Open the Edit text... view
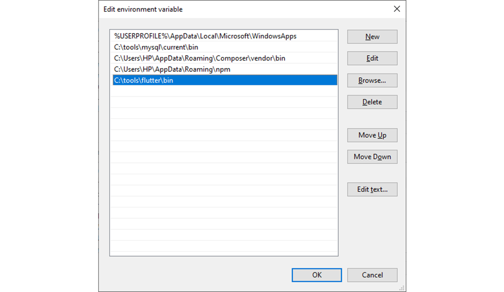Viewport: 504px width, 292px height. [x=372, y=189]
